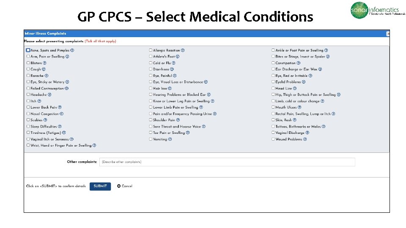Click help icon next to Constipation
This screenshot has width=406, height=228.
[x=299, y=63]
